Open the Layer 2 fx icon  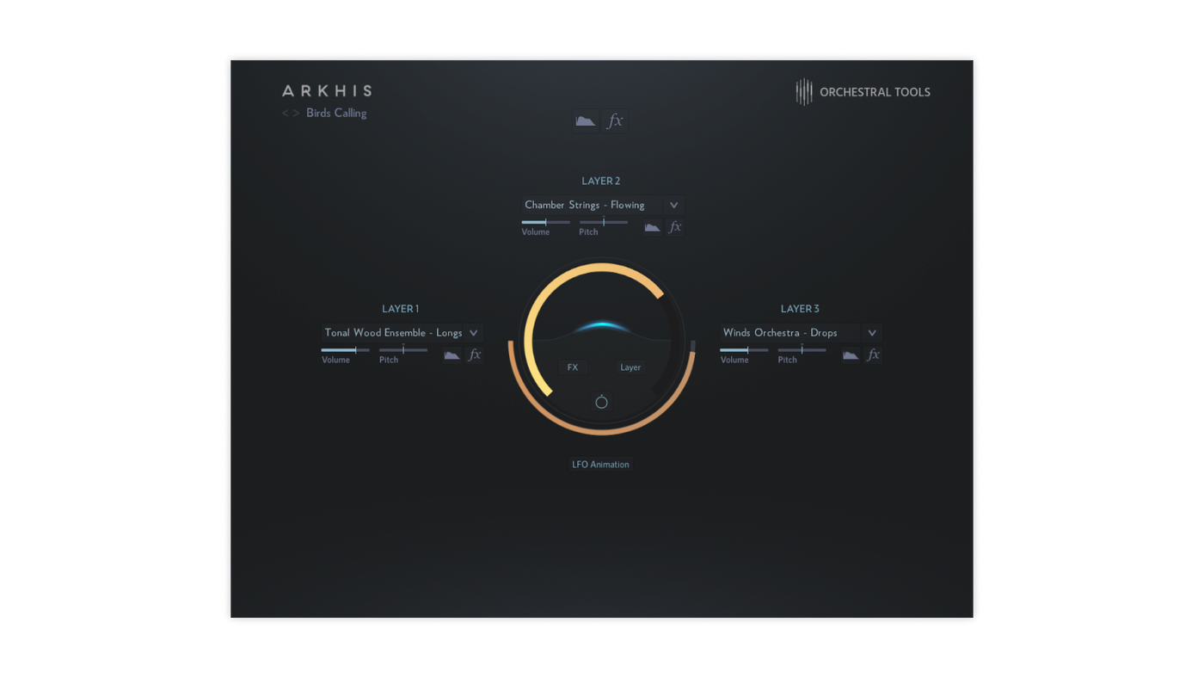[x=675, y=227]
